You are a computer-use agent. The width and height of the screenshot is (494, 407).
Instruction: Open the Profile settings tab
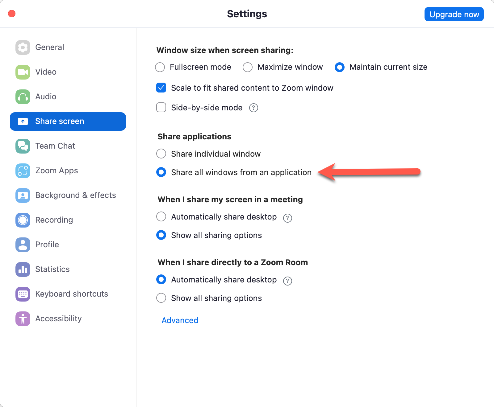click(x=47, y=245)
